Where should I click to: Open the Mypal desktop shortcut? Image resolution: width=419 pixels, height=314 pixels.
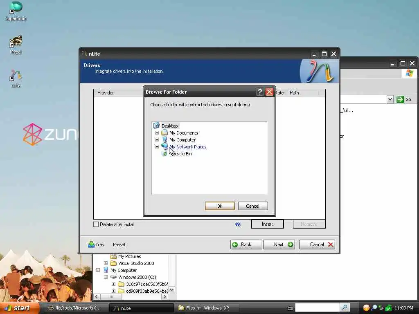16,45
